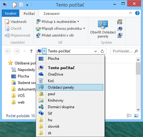The width and height of the screenshot is (143, 137).
Task: Click the Up arrow navigation button
Action: (31, 51)
